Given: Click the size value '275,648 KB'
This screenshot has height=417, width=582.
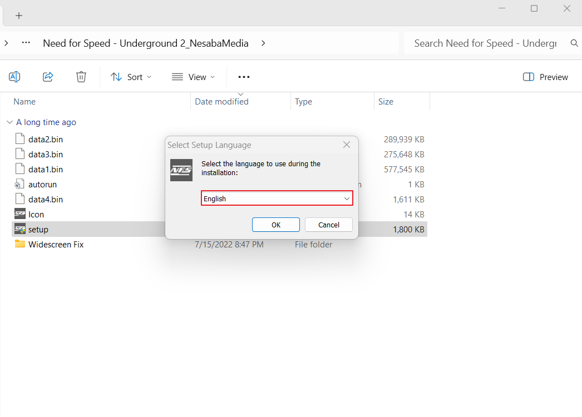Looking at the screenshot, I should click(404, 155).
